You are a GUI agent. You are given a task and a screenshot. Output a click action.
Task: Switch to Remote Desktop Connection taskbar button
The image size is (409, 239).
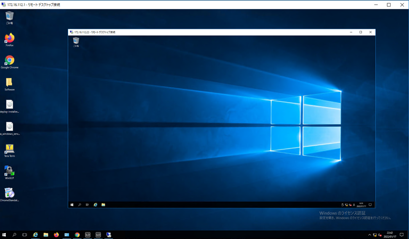pos(109,235)
